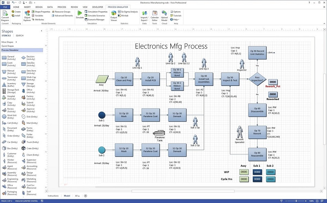Image resolution: width=327 pixels, height=203 pixels.
Task: Click ENGLISH (UNITED STATES) in the status bar
Action: [26, 201]
